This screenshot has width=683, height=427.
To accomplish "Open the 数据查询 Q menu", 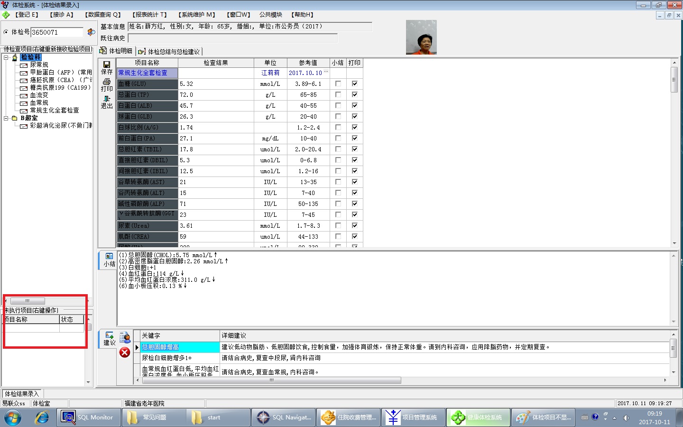I will tap(103, 15).
